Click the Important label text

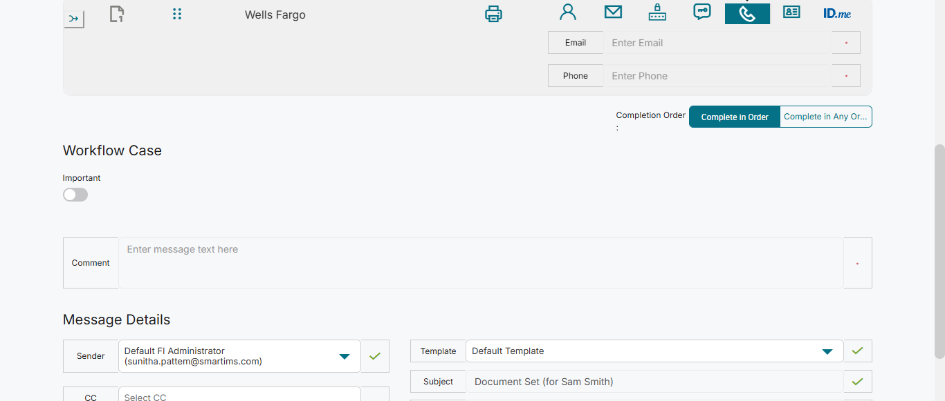[x=82, y=178]
